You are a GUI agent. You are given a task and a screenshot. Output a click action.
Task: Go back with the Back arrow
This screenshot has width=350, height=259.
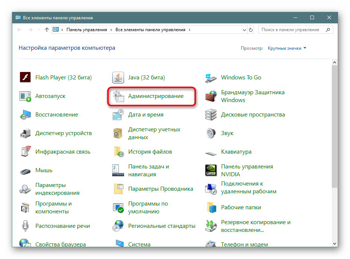tap(19, 30)
